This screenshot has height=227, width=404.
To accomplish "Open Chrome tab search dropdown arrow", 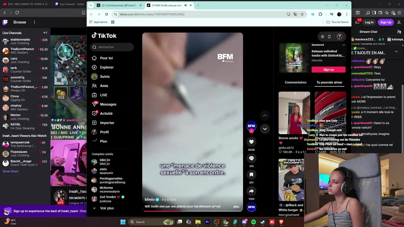I will coord(91,5).
